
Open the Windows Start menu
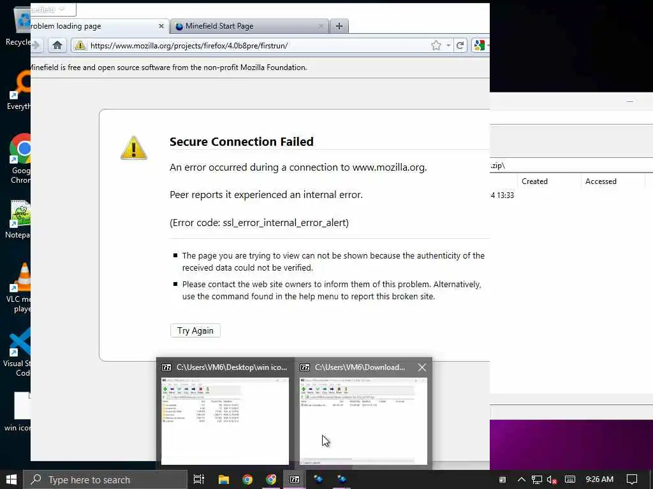(11, 479)
